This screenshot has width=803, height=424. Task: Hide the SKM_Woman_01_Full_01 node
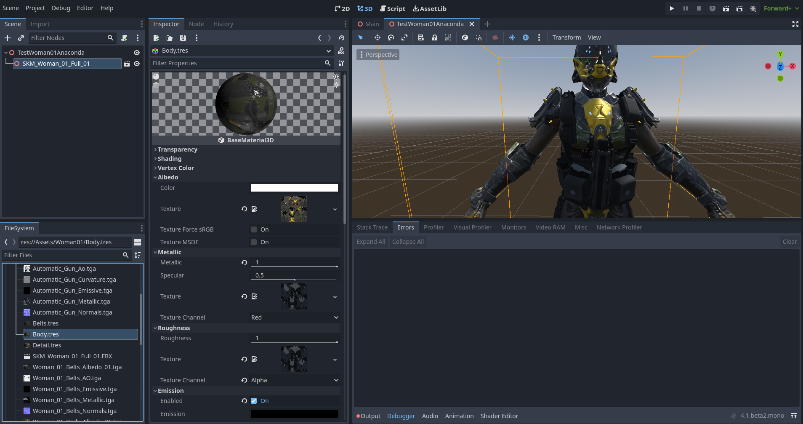[x=137, y=64]
